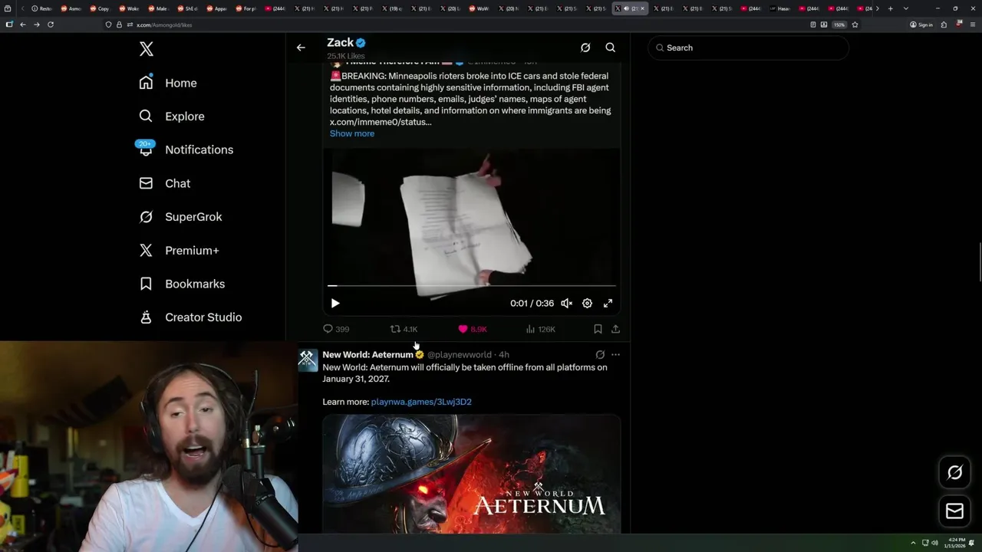
Task: Open Chat in the sidebar
Action: (x=165, y=183)
